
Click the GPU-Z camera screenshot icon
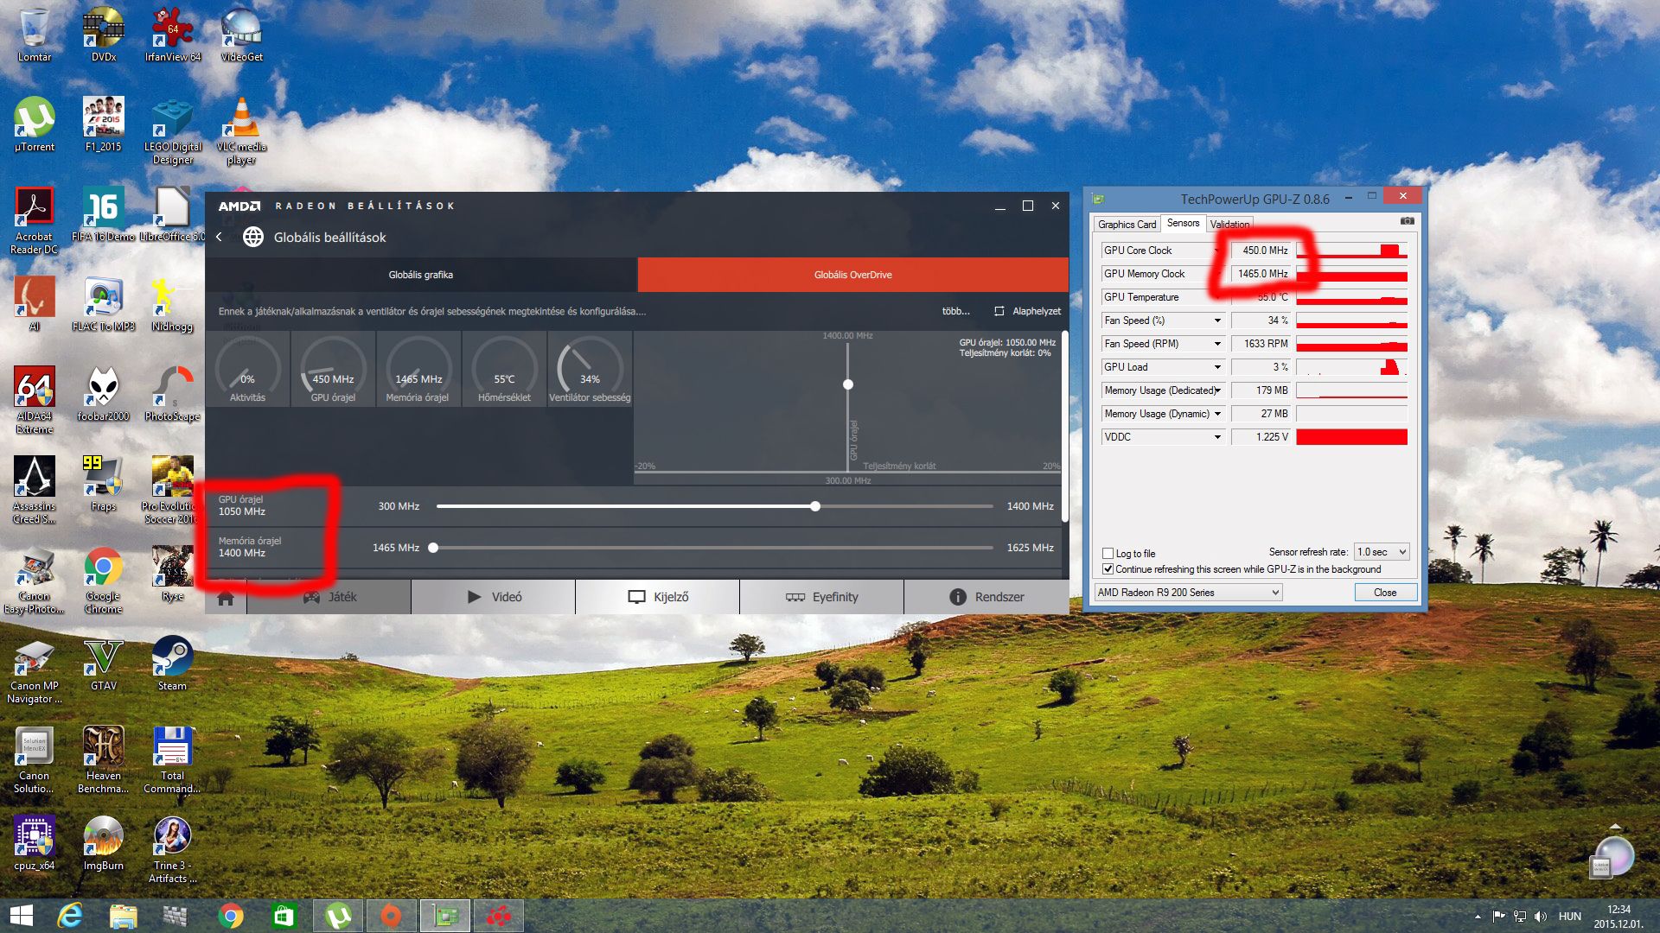[1407, 222]
